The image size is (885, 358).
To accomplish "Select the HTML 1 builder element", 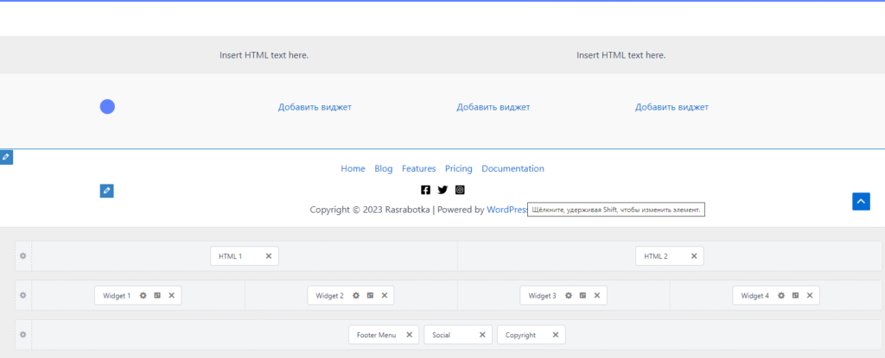I will 245,256.
